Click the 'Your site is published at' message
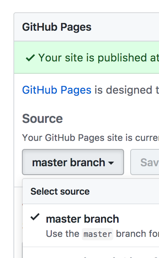 coord(99,58)
